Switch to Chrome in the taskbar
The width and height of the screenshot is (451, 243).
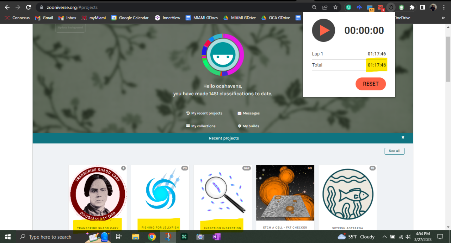152,237
